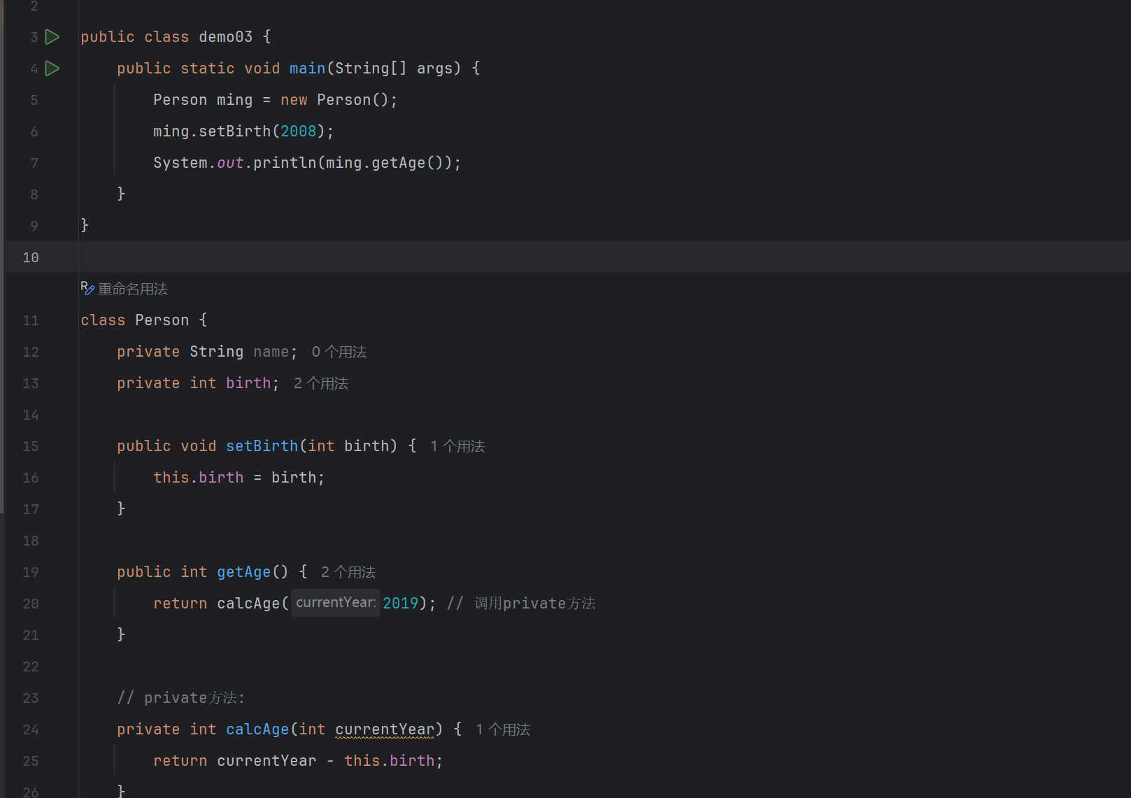Click the main method name
The width and height of the screenshot is (1131, 798).
[x=308, y=69]
